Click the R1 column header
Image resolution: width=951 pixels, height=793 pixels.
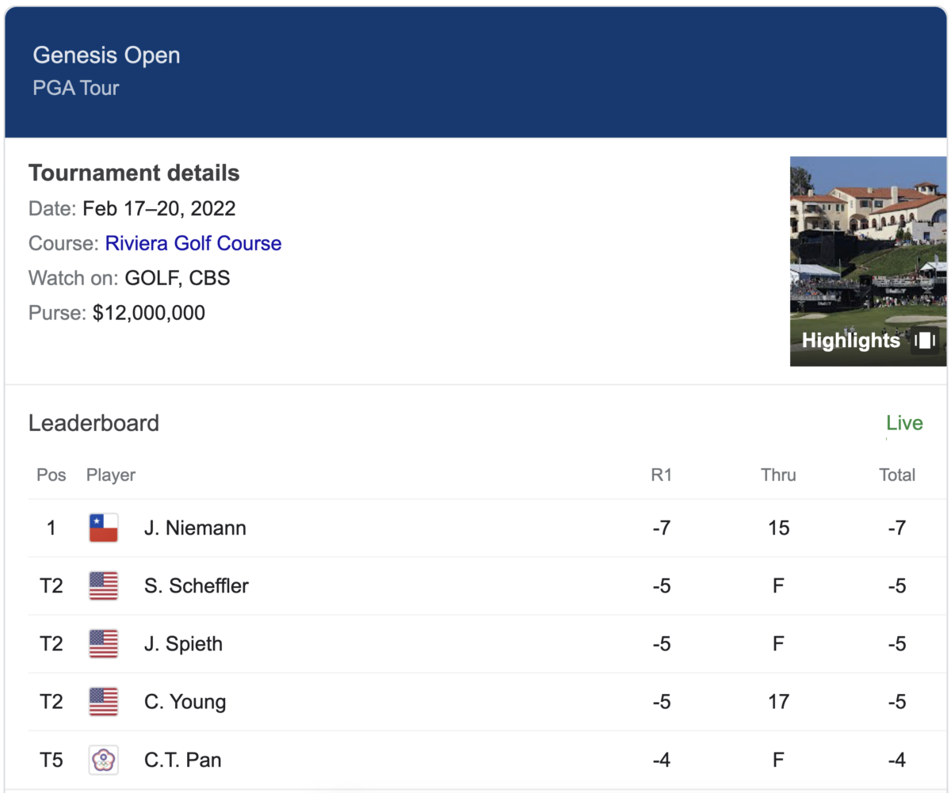661,475
